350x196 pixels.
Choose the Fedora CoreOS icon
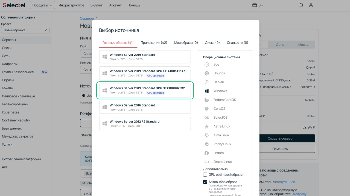click(x=207, y=100)
